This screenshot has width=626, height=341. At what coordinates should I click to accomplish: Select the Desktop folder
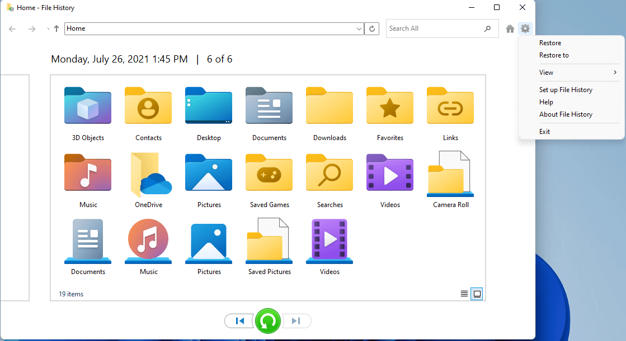pos(209,113)
